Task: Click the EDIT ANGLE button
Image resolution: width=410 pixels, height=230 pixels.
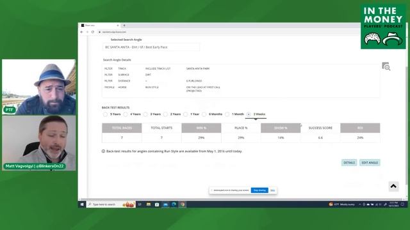Action: [370, 163]
